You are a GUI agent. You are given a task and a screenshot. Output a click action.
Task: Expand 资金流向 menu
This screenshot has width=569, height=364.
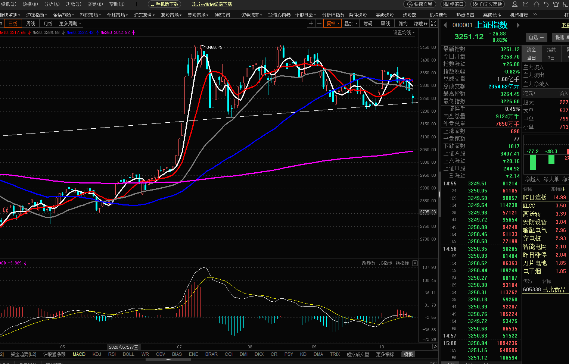click(x=252, y=15)
